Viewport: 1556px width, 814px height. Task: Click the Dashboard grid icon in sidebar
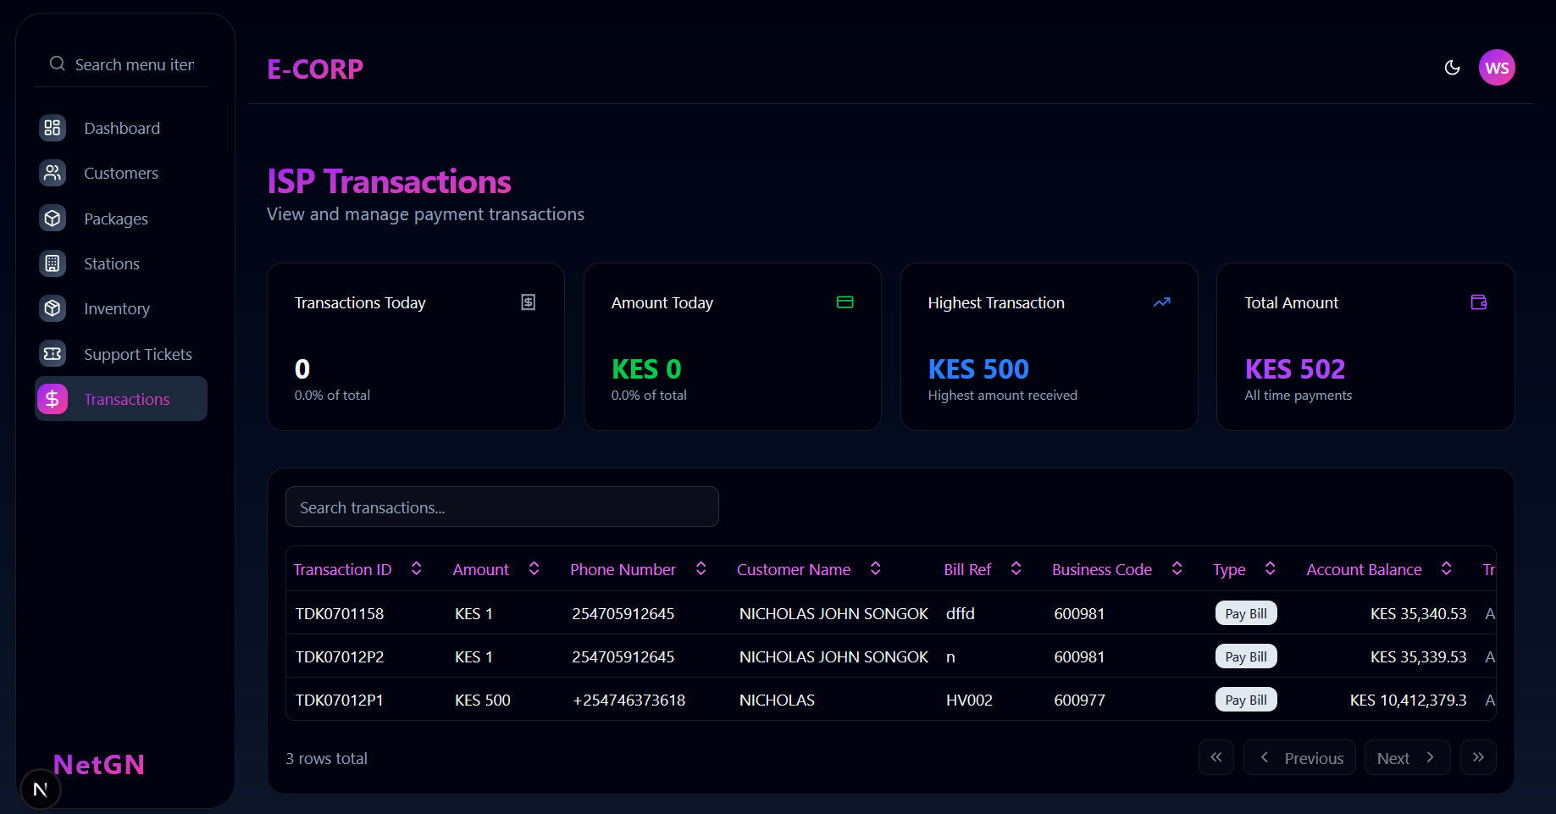pyautogui.click(x=53, y=128)
